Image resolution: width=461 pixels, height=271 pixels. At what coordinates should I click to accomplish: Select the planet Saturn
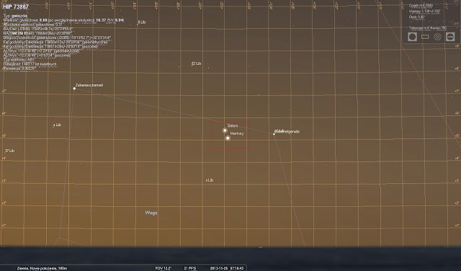[x=225, y=130]
